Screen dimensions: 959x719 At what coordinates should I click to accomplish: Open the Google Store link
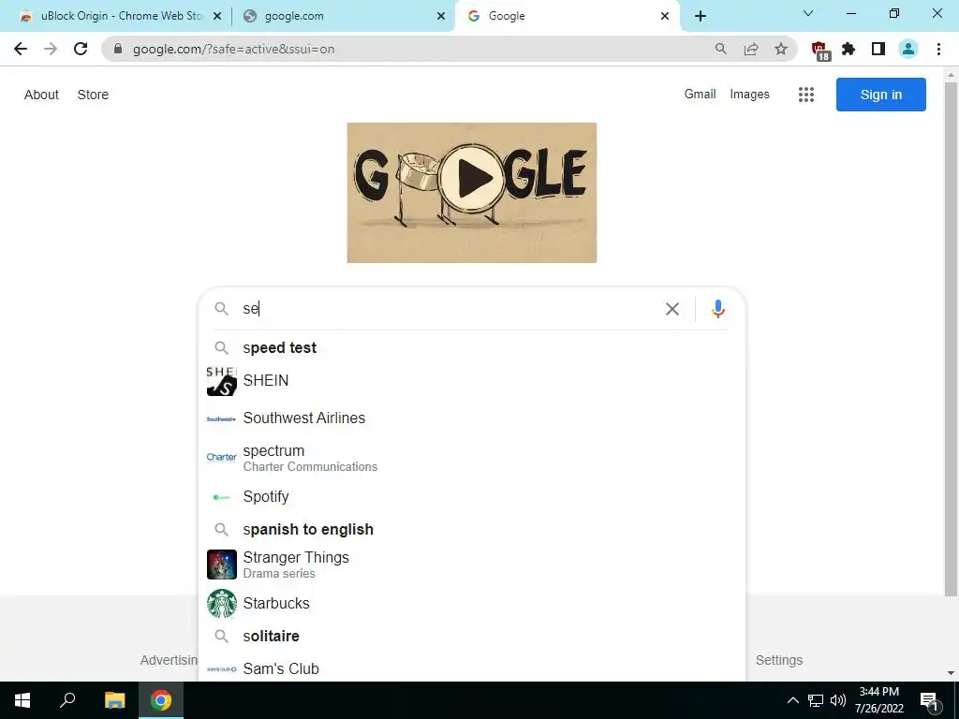coord(93,95)
